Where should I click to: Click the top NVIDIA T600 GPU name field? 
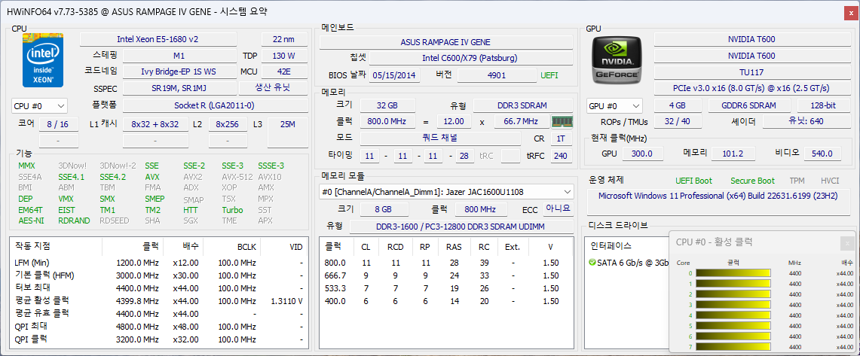coord(751,39)
